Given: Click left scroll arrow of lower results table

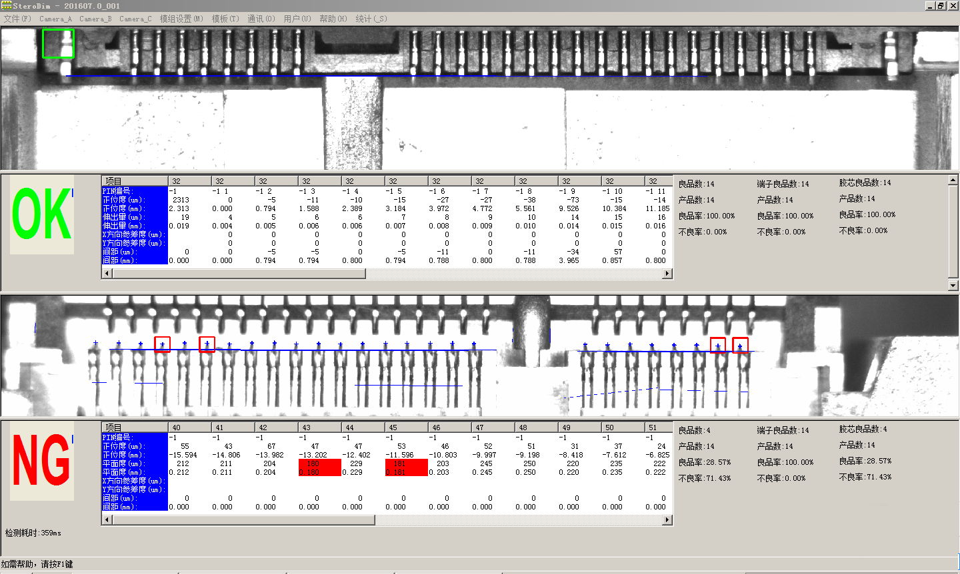Looking at the screenshot, I should coord(107,519).
